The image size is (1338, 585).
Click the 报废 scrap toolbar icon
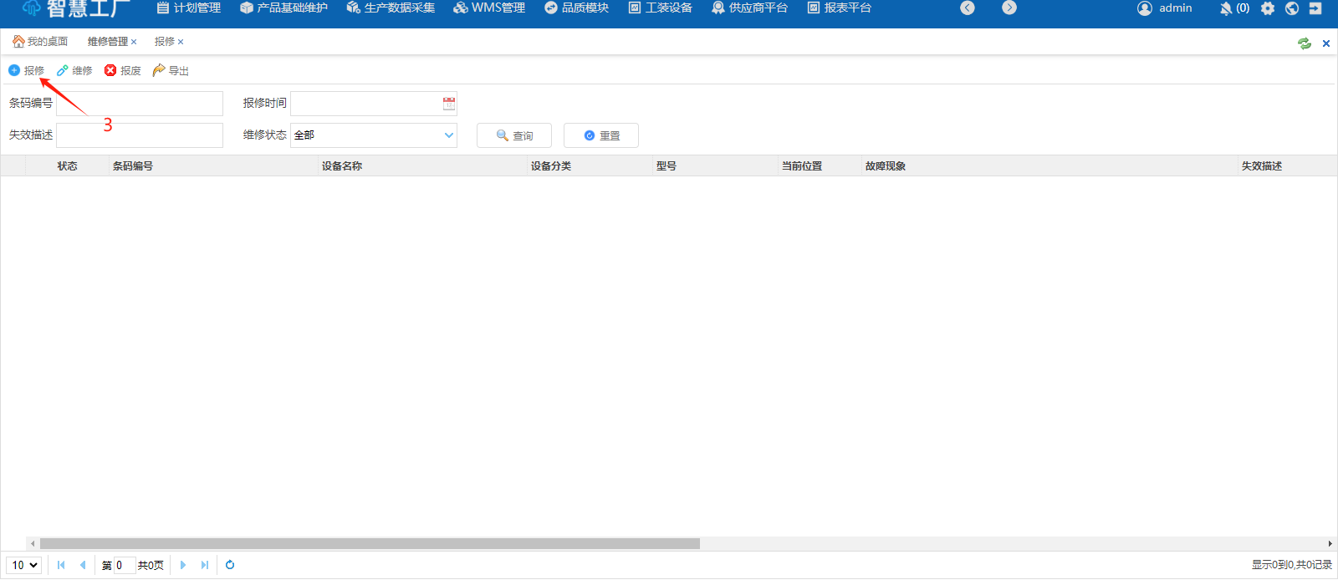pos(110,71)
